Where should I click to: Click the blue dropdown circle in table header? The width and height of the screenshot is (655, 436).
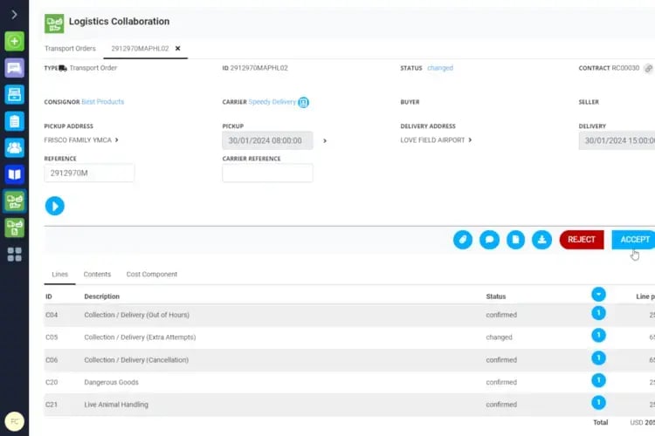(x=598, y=295)
